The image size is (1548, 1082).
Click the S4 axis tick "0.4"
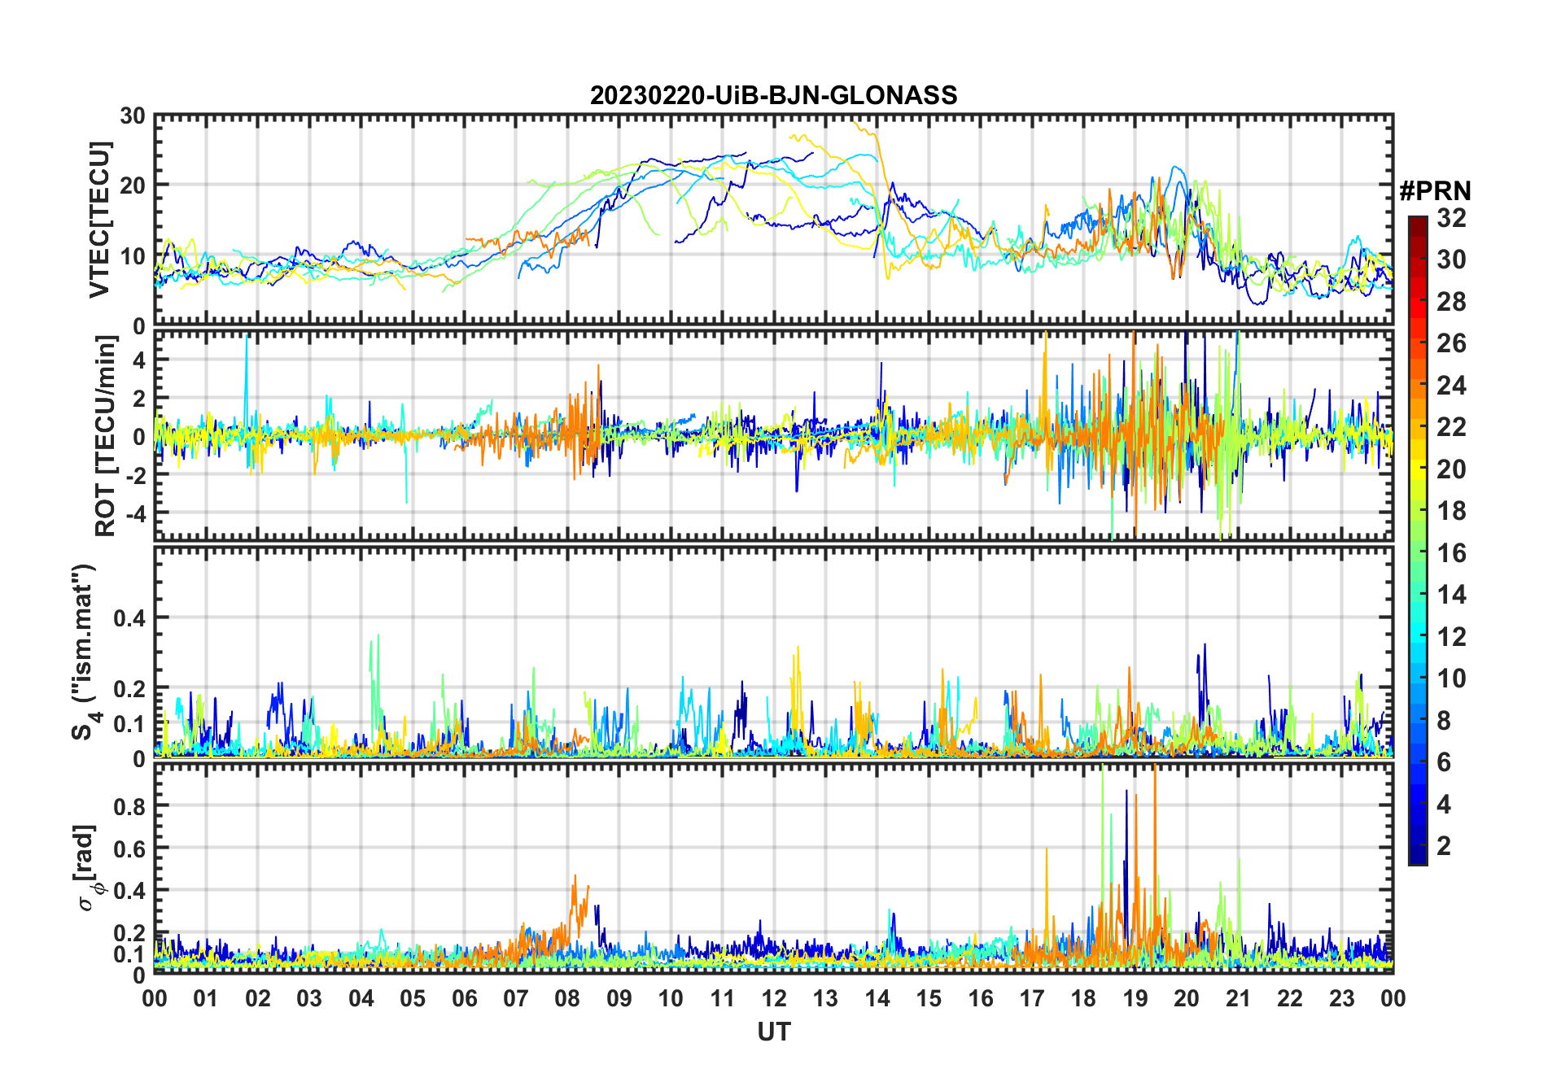coord(129,619)
